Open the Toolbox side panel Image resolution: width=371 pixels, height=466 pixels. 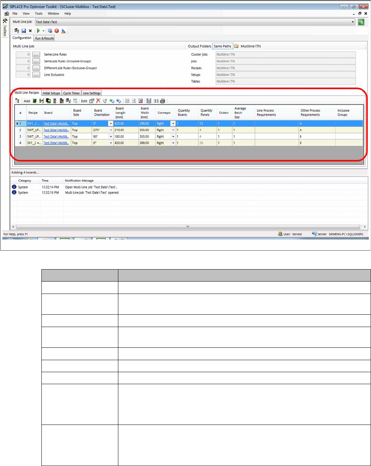5,27
